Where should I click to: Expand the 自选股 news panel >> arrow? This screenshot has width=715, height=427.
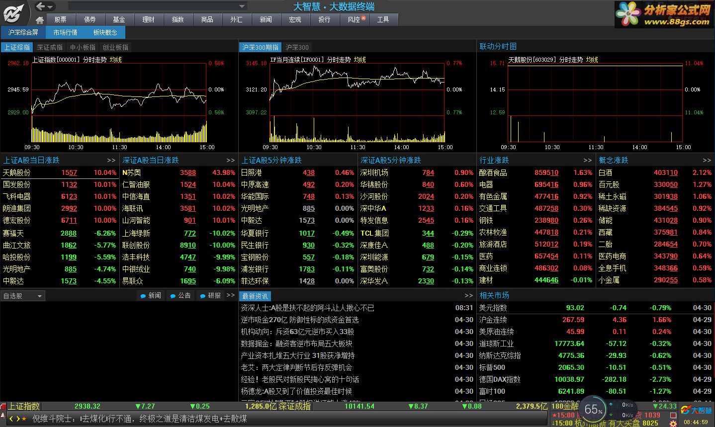coord(230,295)
